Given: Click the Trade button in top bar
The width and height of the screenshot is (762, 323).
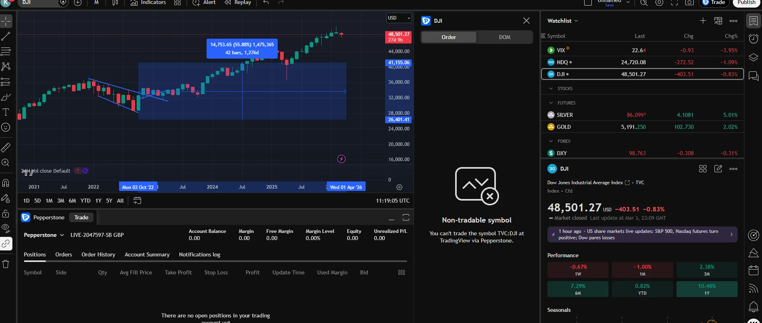Looking at the screenshot, I should click(x=714, y=3).
